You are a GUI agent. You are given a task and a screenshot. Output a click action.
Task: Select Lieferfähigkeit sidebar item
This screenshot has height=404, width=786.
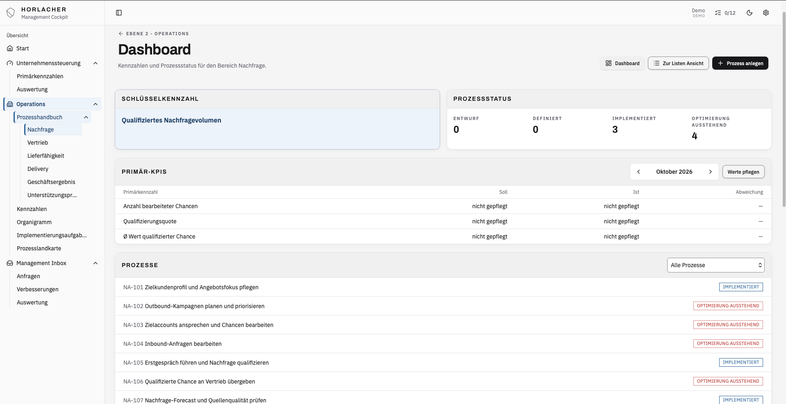[x=46, y=156]
